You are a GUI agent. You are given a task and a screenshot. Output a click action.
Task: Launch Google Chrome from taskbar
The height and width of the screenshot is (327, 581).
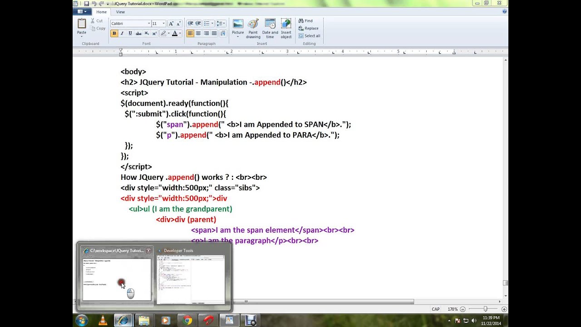coord(187,321)
